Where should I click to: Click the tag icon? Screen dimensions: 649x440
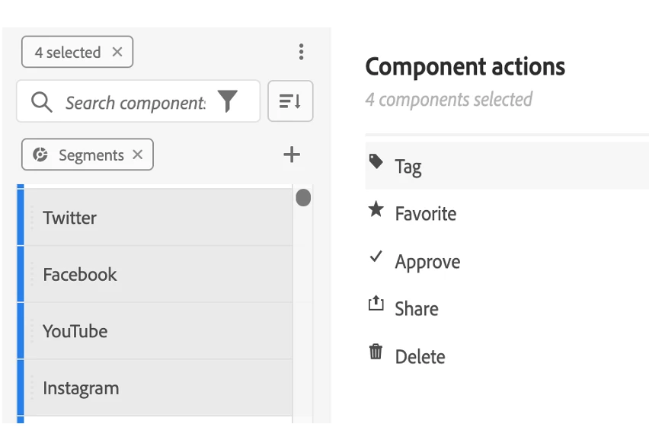(376, 161)
